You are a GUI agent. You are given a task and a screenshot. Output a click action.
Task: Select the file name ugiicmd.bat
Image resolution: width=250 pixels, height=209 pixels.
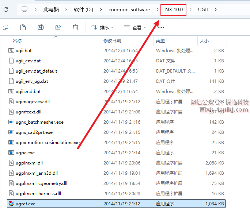tap(28, 92)
